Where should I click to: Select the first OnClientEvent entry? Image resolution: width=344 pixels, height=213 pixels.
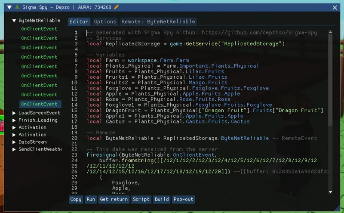click(39, 29)
